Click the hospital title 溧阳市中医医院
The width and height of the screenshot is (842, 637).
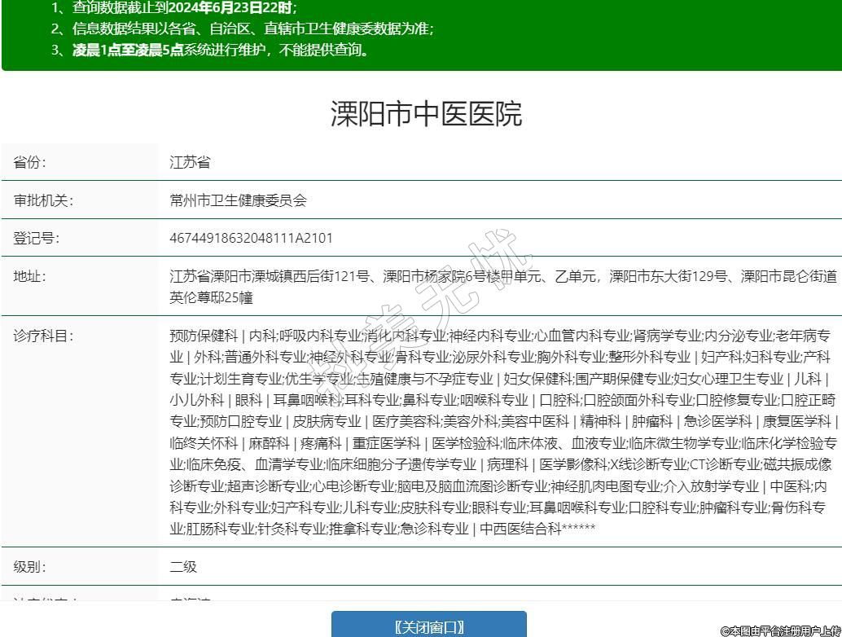click(x=426, y=114)
